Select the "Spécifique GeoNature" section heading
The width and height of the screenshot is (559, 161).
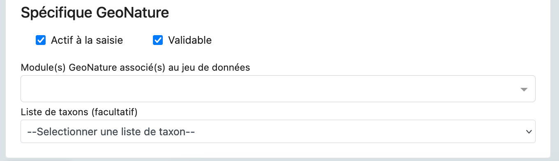pos(95,13)
